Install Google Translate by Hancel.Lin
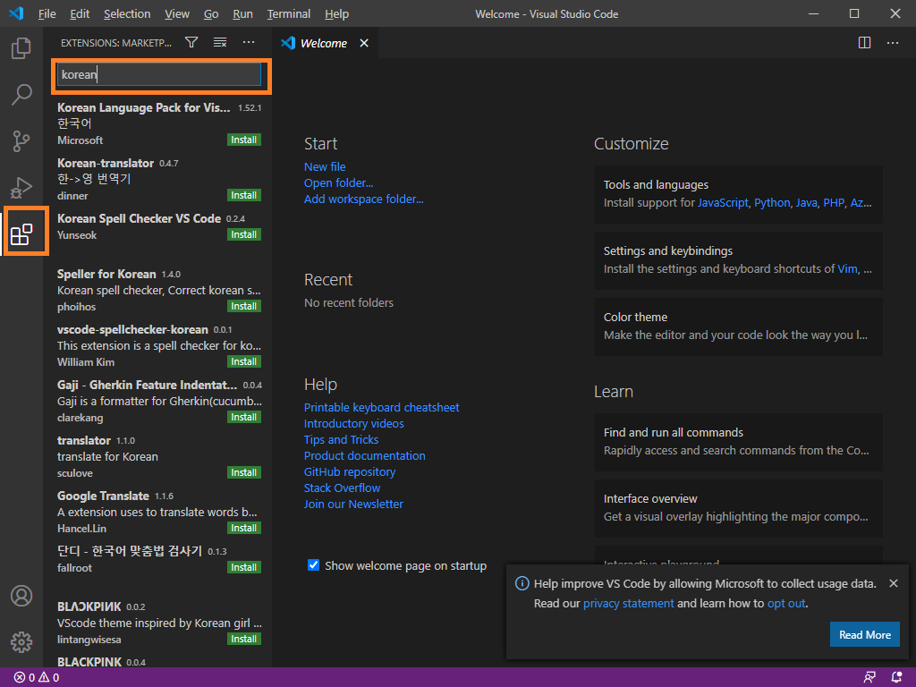The height and width of the screenshot is (687, 916). pos(243,528)
